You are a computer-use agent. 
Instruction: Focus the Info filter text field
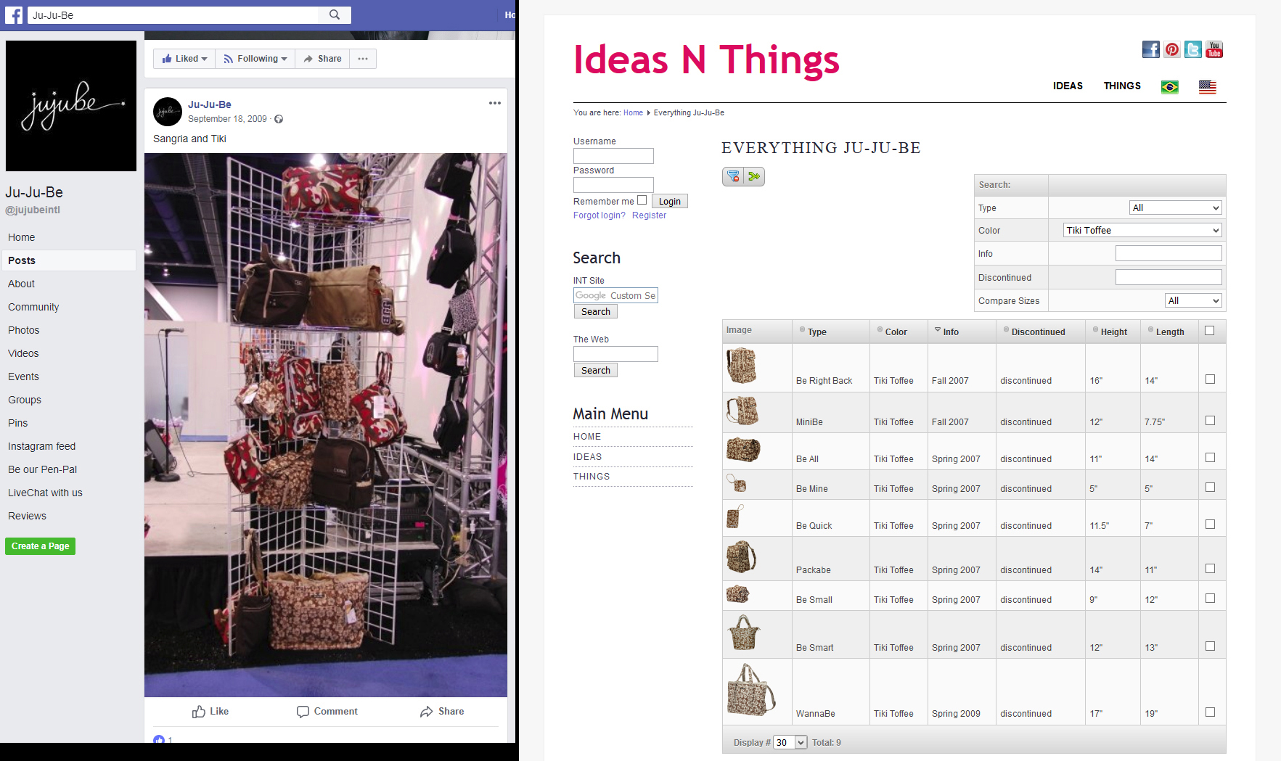tap(1169, 253)
